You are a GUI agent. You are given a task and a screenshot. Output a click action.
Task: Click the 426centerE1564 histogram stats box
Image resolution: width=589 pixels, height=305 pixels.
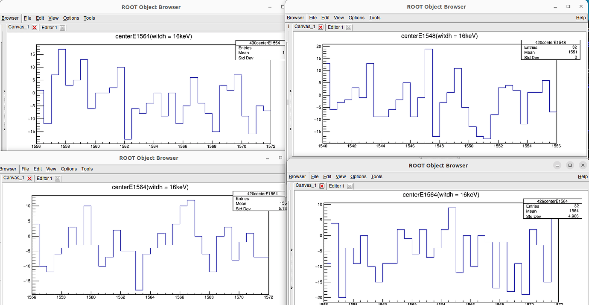pos(552,208)
